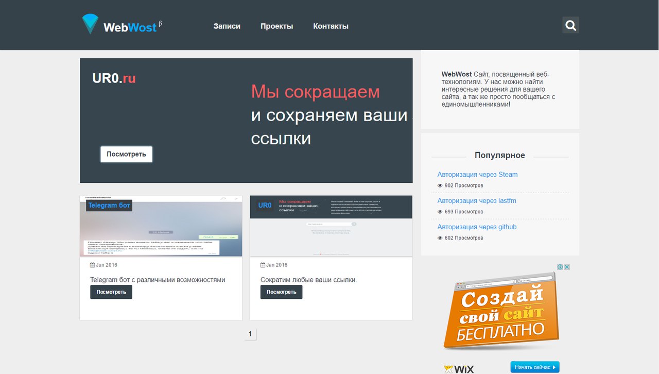Open the Авторизация через github link
The height and width of the screenshot is (374, 659).
(x=477, y=227)
